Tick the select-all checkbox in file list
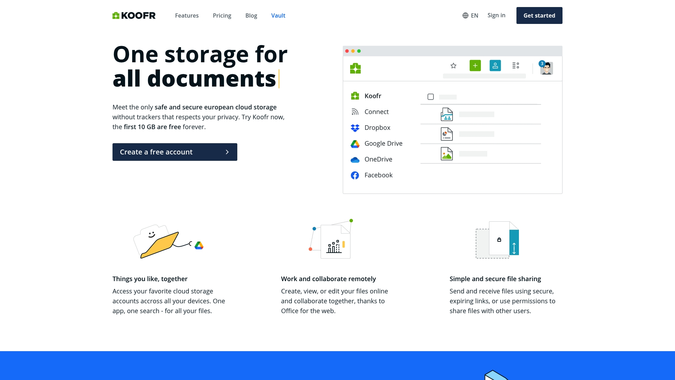675x380 pixels. pyautogui.click(x=431, y=97)
